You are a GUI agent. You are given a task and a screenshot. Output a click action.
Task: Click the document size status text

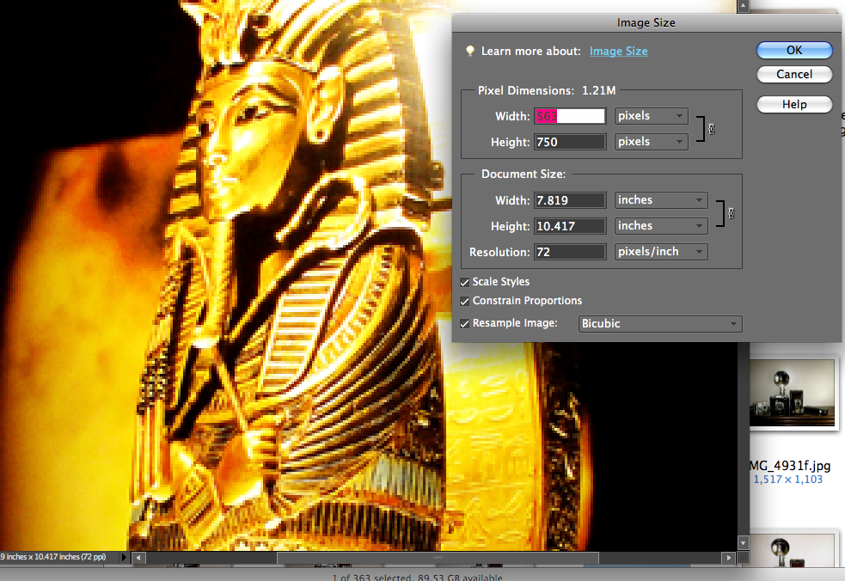pos(52,557)
